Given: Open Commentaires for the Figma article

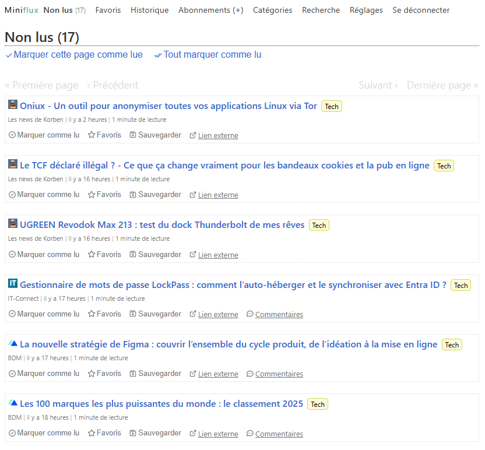Looking at the screenshot, I should coord(275,374).
